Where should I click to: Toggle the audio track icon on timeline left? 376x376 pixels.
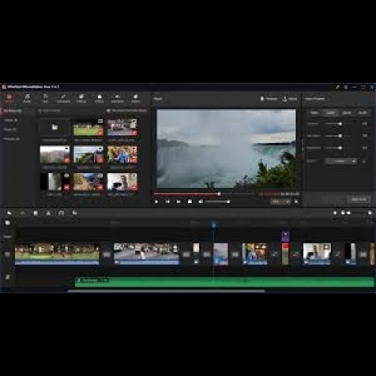(x=8, y=277)
